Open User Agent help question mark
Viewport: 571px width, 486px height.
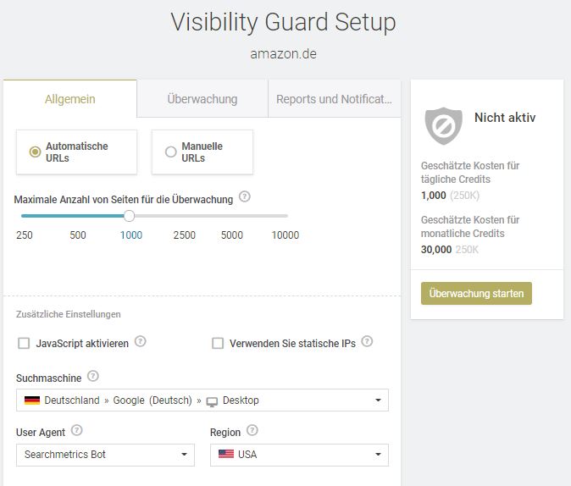[76, 430]
